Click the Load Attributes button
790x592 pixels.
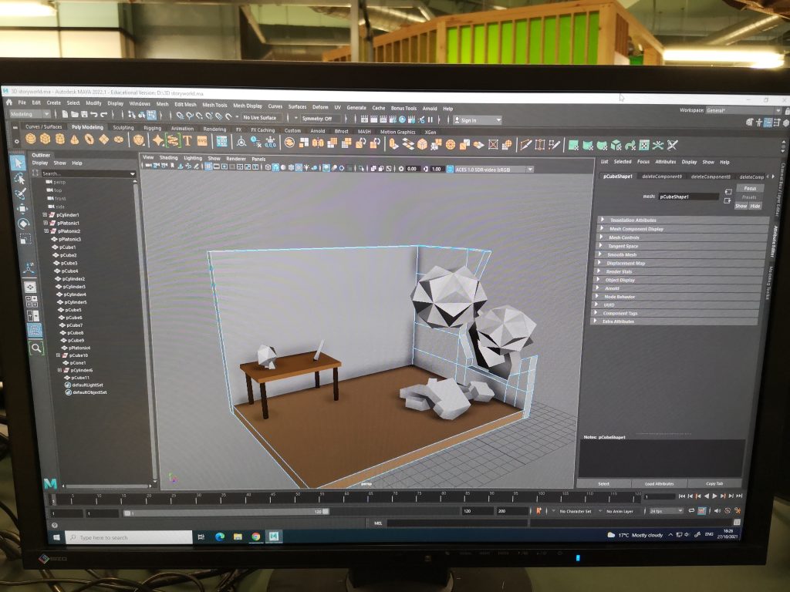coord(659,484)
